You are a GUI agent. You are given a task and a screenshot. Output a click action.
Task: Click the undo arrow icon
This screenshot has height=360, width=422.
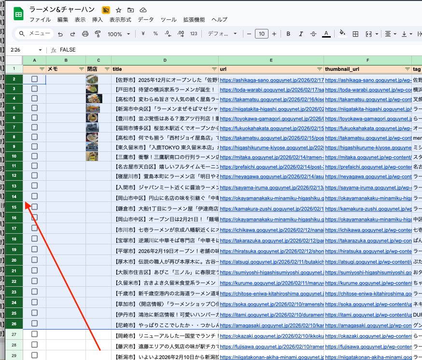(x=60, y=34)
